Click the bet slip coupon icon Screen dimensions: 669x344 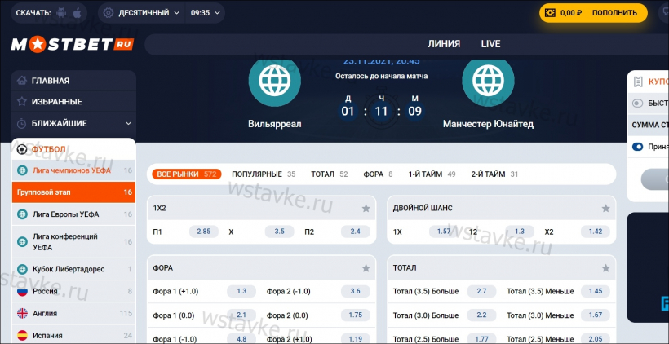coord(638,82)
